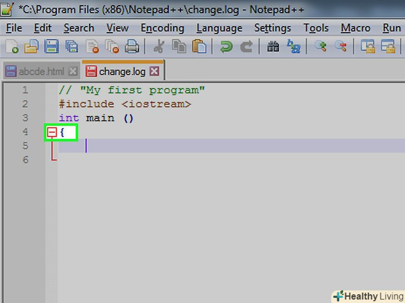Click the "int" keyword on line 3

69,118
